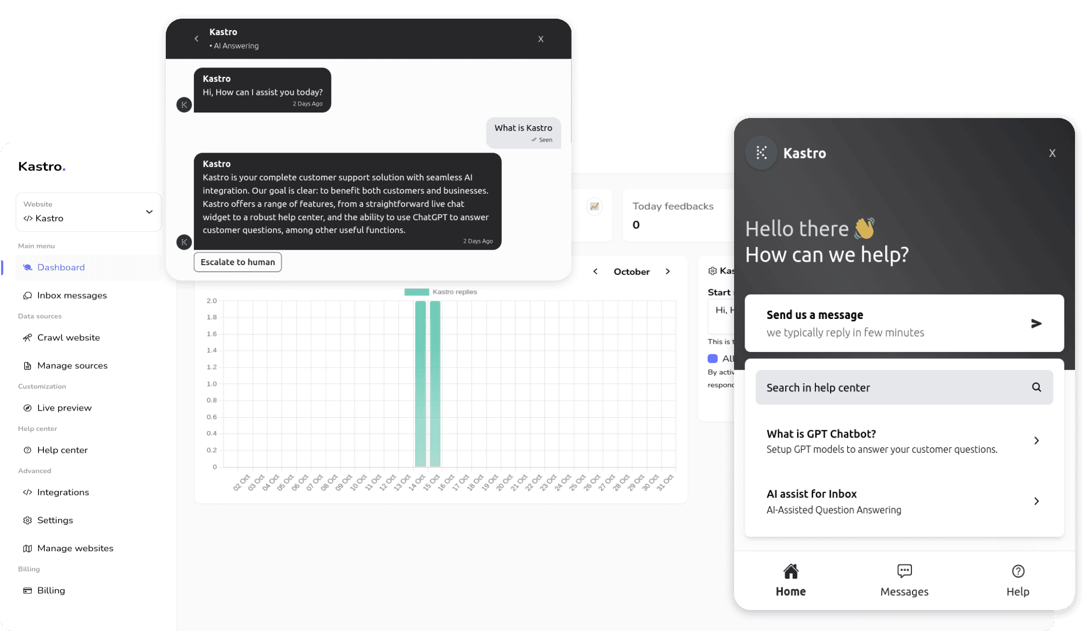Image resolution: width=1086 pixels, height=644 pixels.
Task: Click the Dashboard planet icon in sidebar
Action: point(27,267)
